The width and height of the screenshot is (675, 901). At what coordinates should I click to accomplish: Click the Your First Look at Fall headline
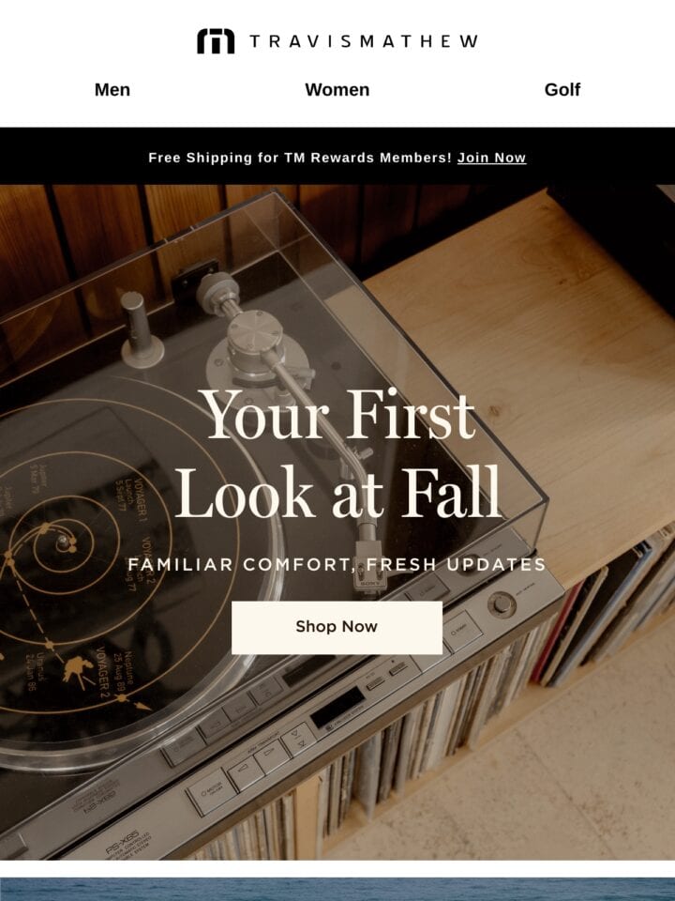(x=337, y=452)
